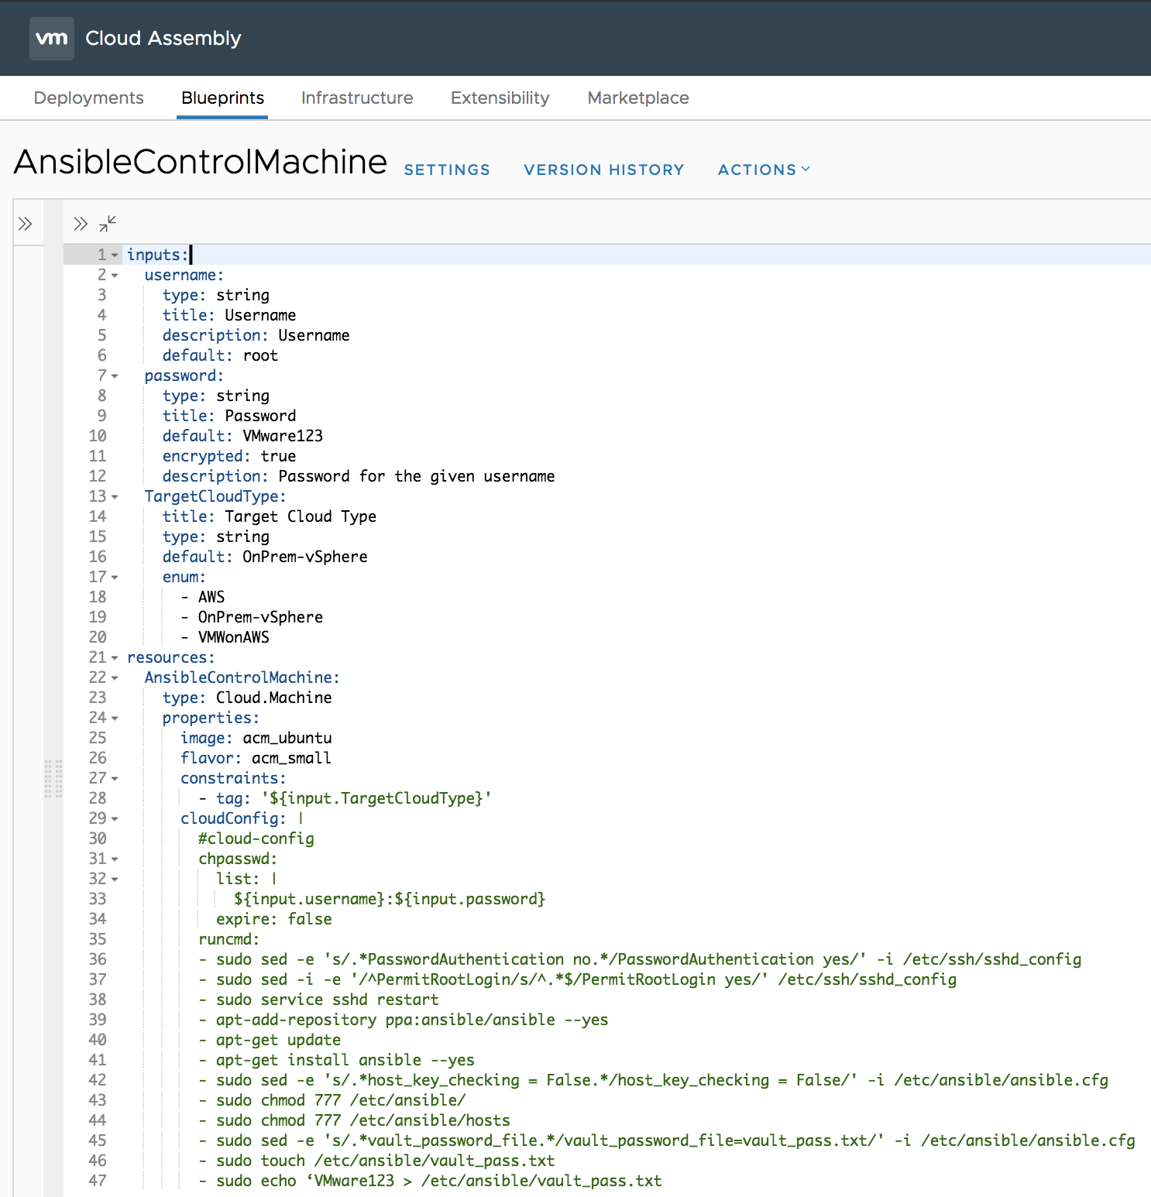This screenshot has width=1151, height=1197.
Task: Select the '- VMWonAWS' enum entry
Action: 225,637
